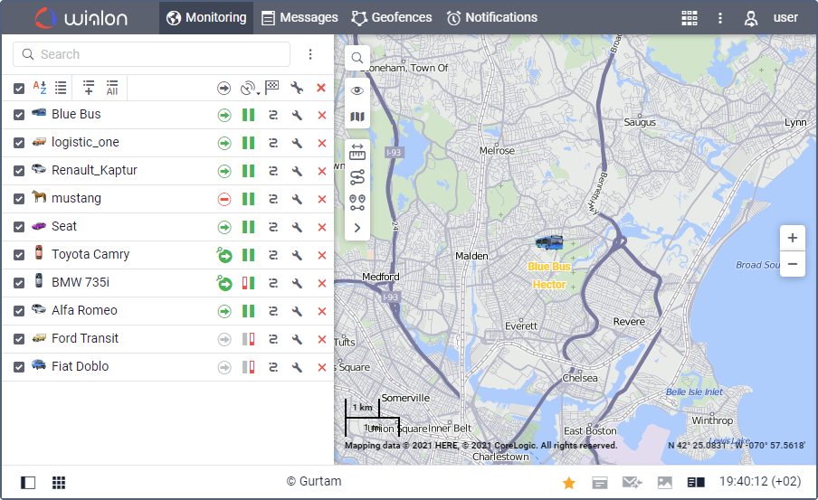Open the apps grid in top bar
This screenshot has height=500, width=818.
pos(690,18)
